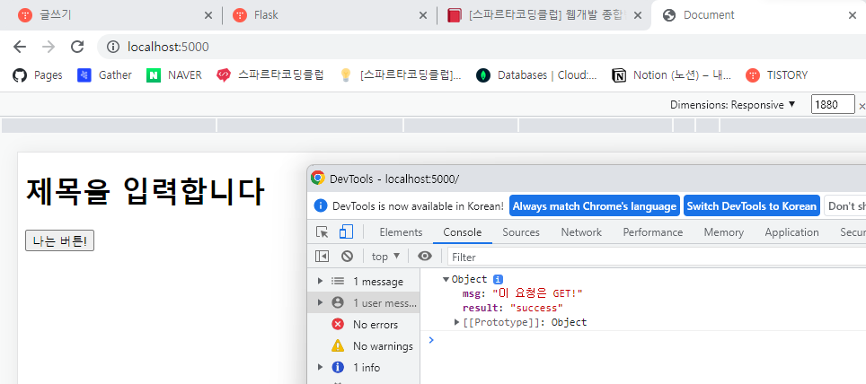Click the yellow No warnings icon
The height and width of the screenshot is (384, 866).
(338, 346)
